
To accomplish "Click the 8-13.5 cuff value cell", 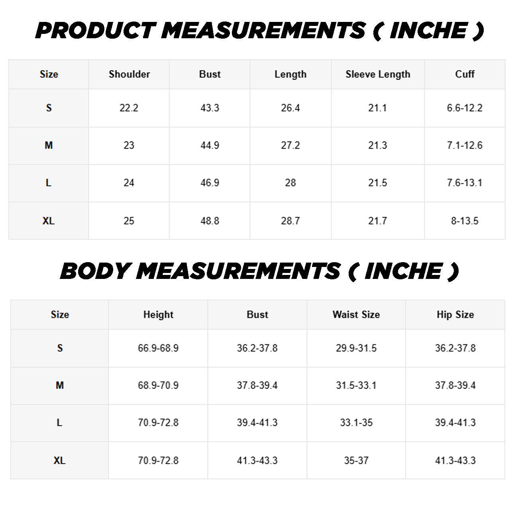I will pyautogui.click(x=465, y=221).
